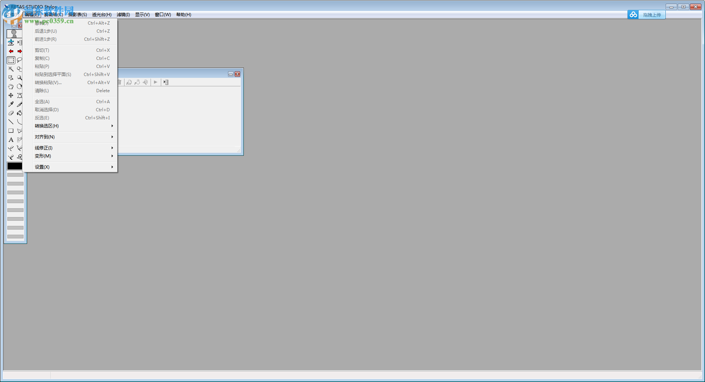Choose 复制(C) from the edit menu
705x382 pixels.
(x=70, y=58)
